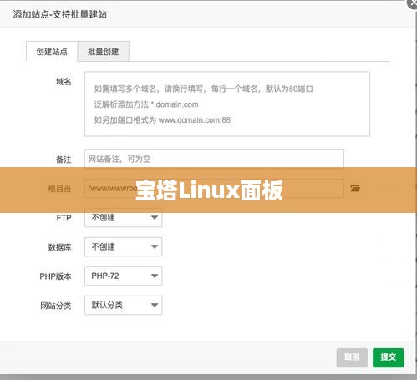Click the 域名 field label

click(64, 82)
